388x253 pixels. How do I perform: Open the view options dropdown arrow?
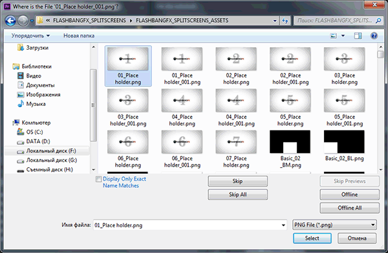coord(343,36)
